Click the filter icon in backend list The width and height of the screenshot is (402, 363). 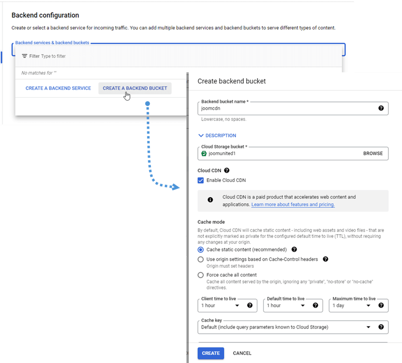[x=24, y=56]
